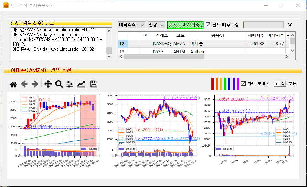
Task: Open Edit axis line chart icon
Action: [81, 84]
